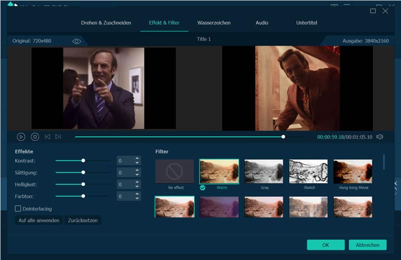This screenshot has height=260, width=401.
Task: Select the Warm filter thumbnail
Action: click(x=219, y=171)
